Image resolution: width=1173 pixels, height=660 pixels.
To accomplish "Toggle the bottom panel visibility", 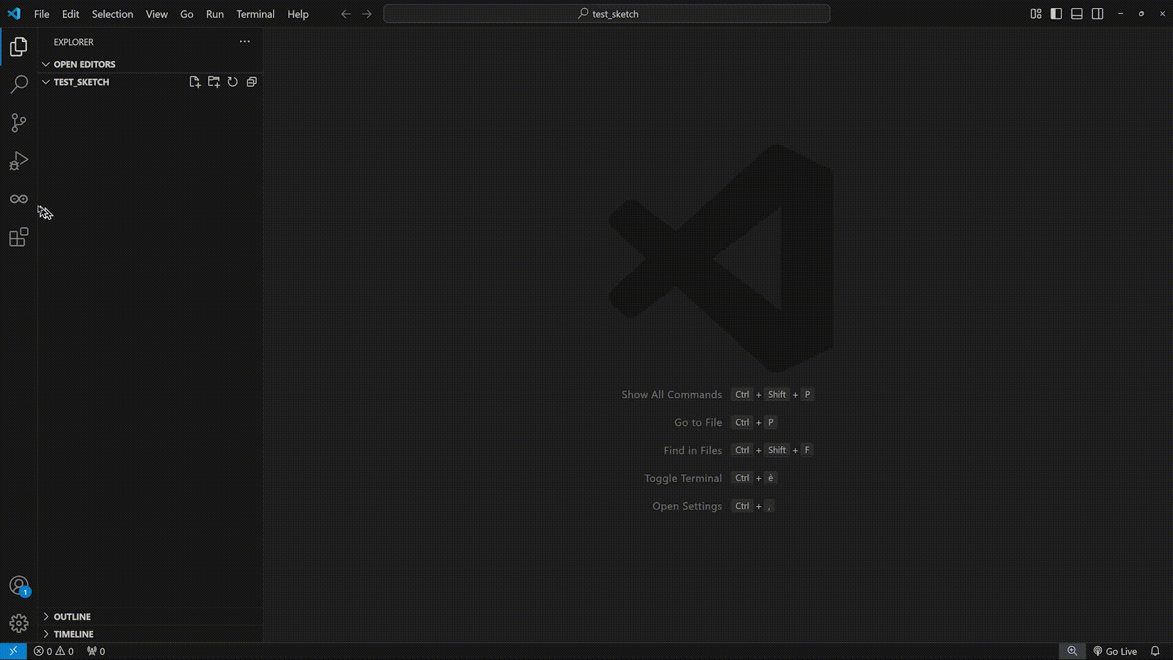I will click(x=1076, y=14).
